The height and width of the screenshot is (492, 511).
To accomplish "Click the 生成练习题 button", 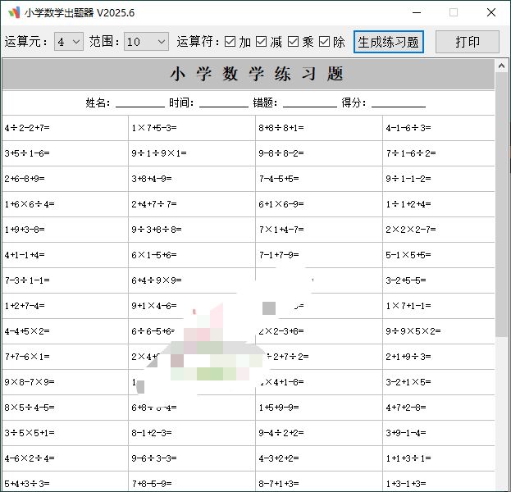I will click(389, 42).
